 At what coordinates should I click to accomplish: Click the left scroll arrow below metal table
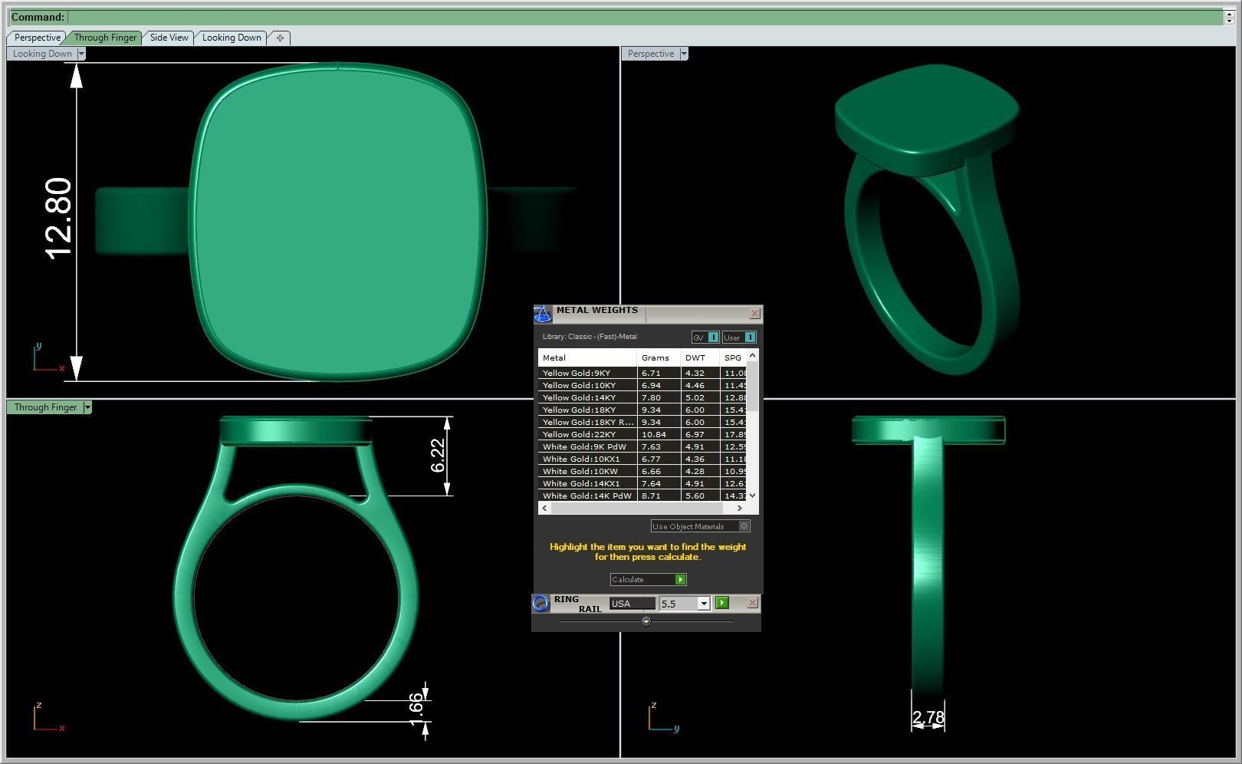point(544,508)
